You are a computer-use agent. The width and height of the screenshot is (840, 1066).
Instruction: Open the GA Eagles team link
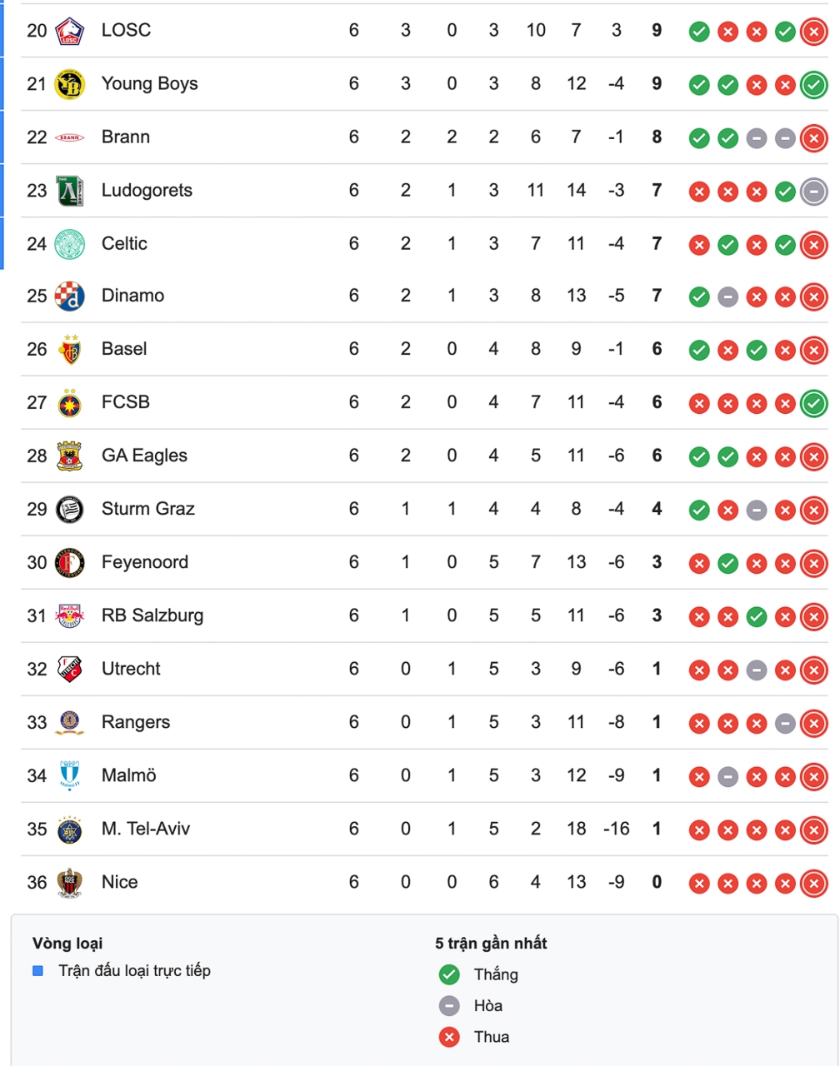[144, 456]
